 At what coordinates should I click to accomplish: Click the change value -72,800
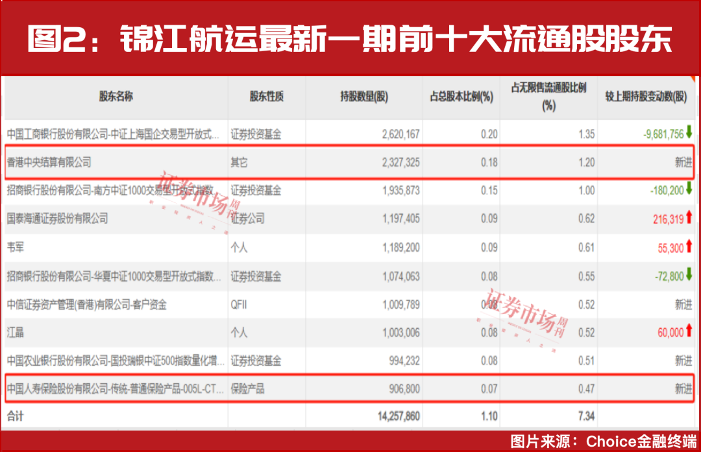[x=669, y=276]
